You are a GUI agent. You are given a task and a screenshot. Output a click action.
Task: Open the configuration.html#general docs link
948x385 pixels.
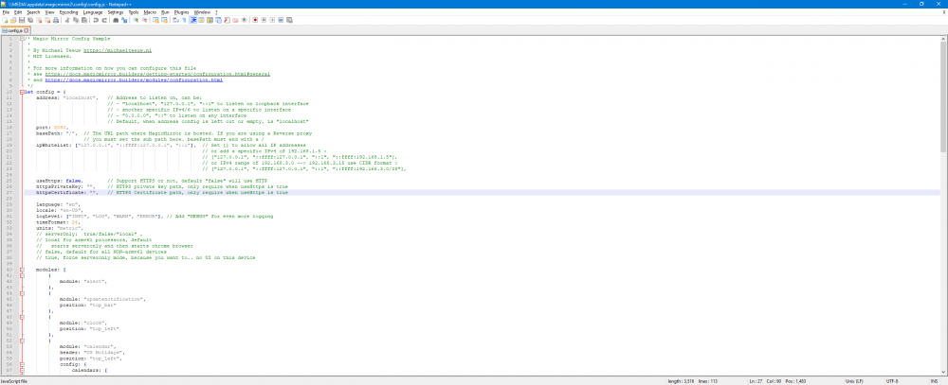click(157, 74)
